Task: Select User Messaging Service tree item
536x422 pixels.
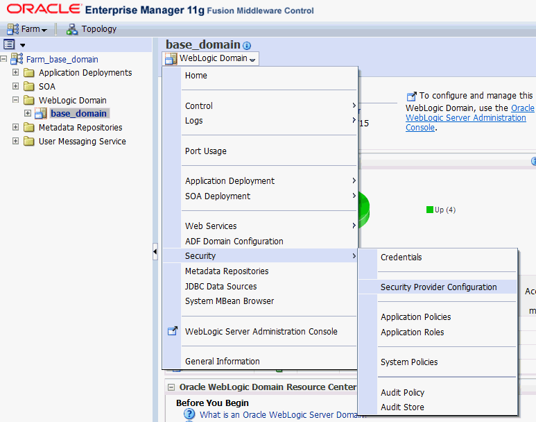Action: 82,142
